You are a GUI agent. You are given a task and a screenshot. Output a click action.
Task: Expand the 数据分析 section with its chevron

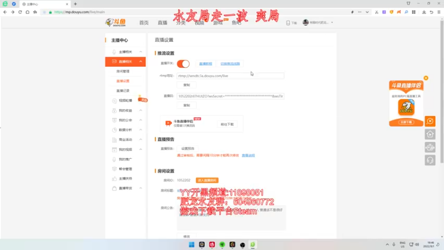click(141, 130)
